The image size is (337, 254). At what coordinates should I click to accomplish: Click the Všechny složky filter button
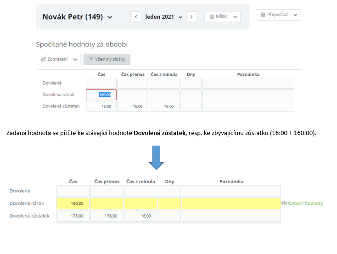tap(107, 59)
